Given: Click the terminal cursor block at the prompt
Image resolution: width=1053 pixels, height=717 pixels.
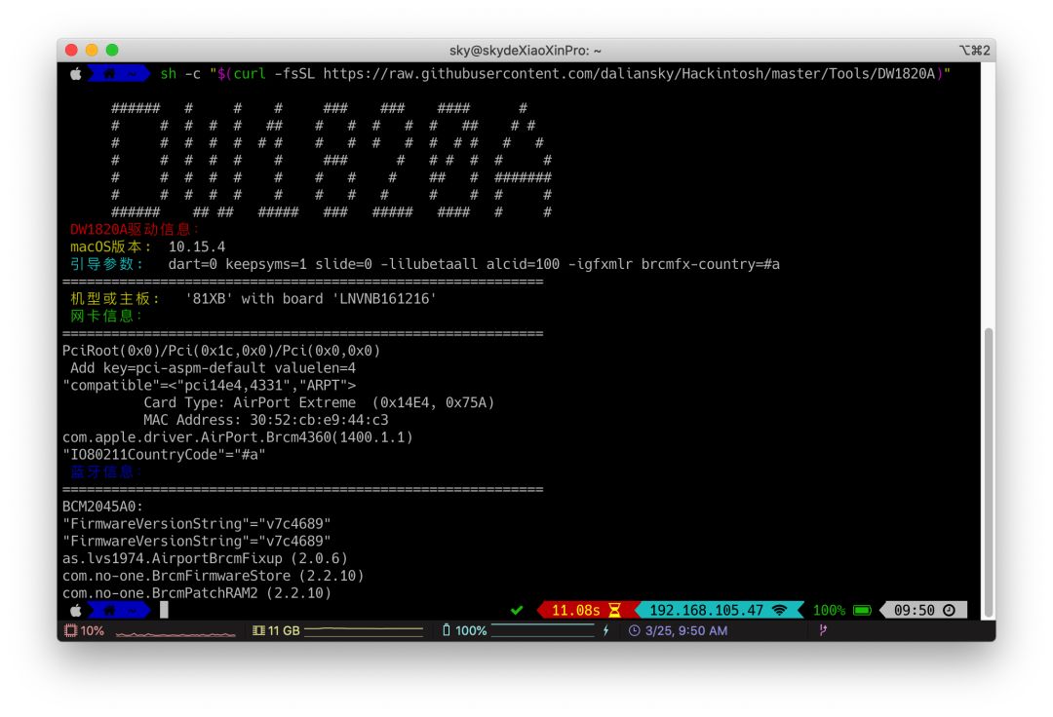Looking at the screenshot, I should [164, 610].
